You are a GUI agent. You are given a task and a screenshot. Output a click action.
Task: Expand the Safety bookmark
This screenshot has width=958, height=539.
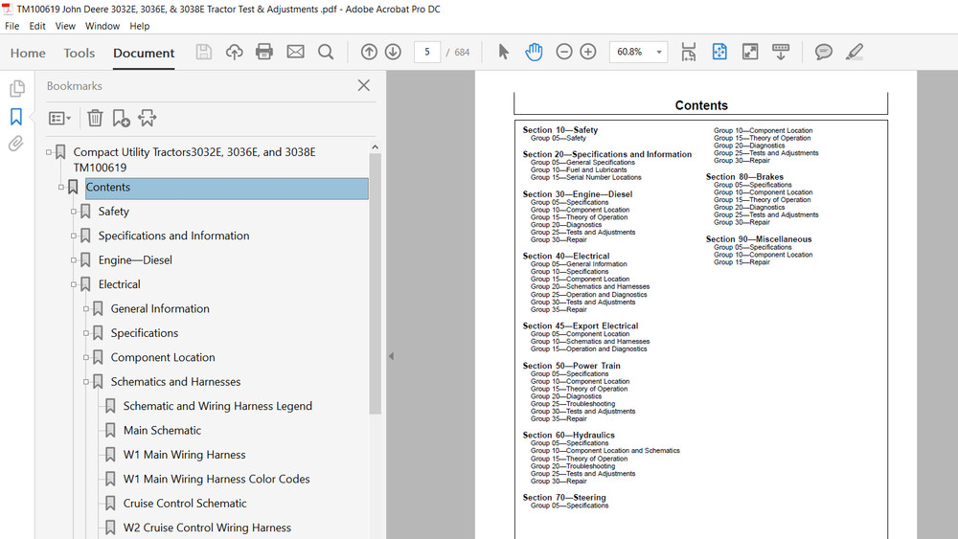(74, 212)
